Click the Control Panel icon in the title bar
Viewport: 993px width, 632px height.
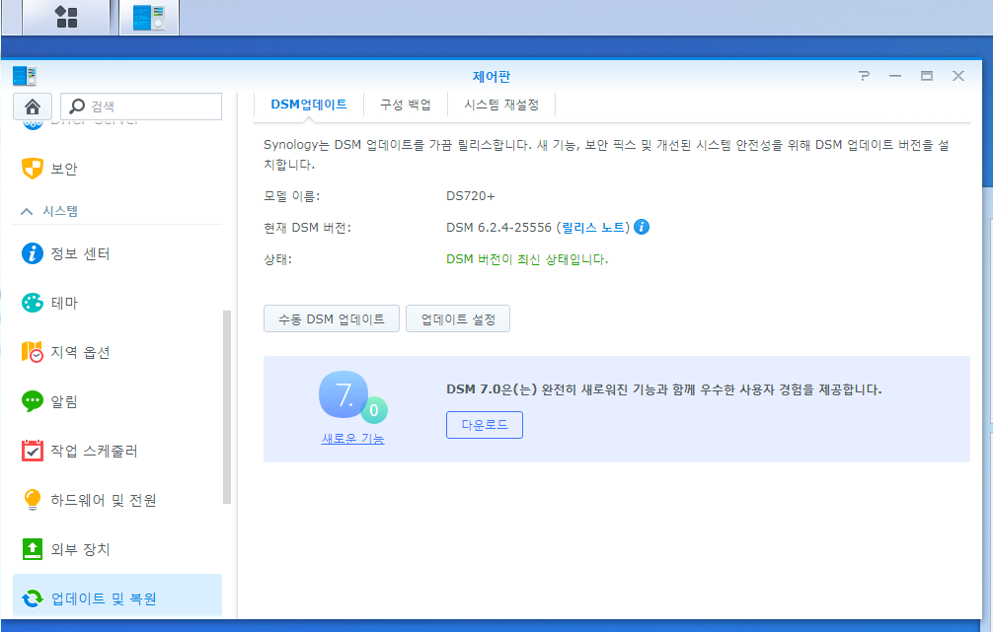tap(25, 76)
